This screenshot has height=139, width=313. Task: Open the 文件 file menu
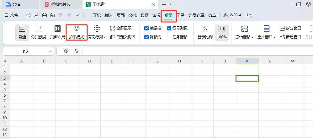pos(12,15)
